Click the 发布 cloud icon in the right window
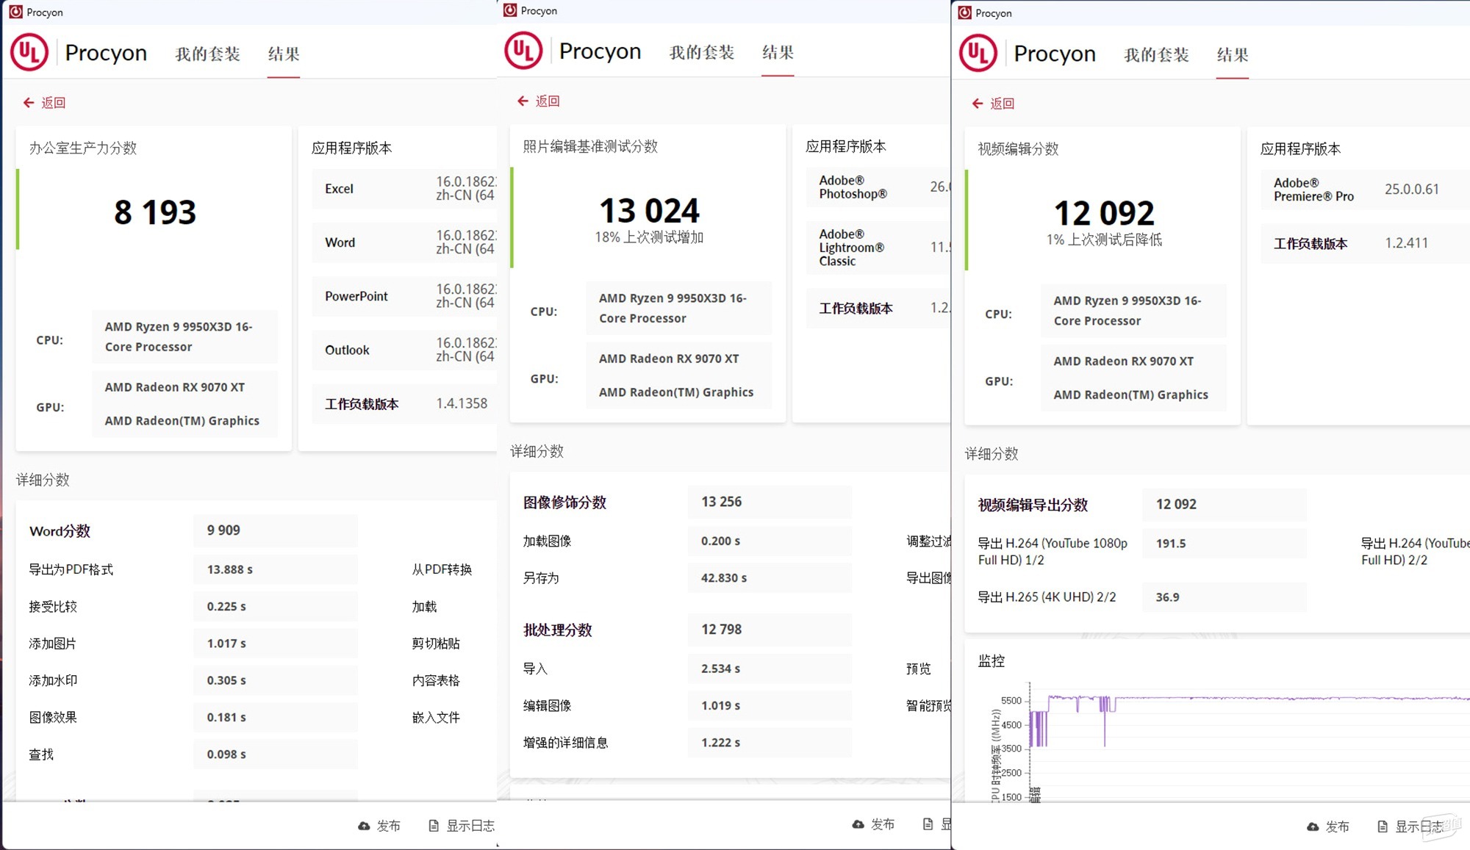Viewport: 1470px width, 850px height. pyautogui.click(x=1313, y=826)
